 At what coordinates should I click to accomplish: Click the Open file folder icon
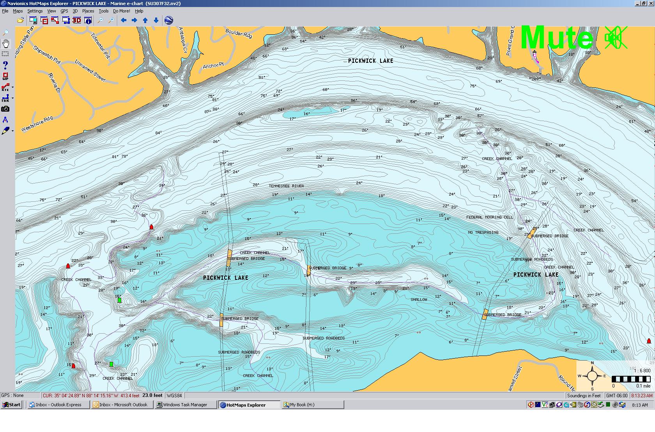coord(20,20)
